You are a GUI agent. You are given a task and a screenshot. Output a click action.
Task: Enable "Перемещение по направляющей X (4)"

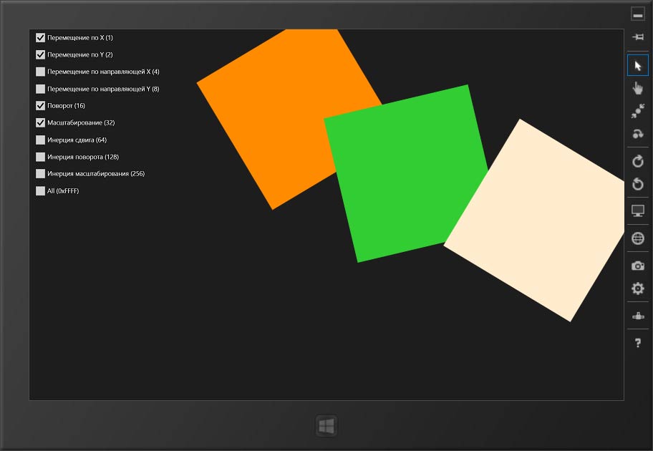(40, 72)
